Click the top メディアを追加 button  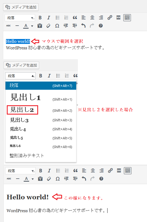pos(21,7)
